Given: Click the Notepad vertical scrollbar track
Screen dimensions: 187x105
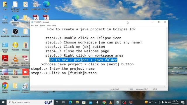Looking at the screenshot, I should [x=167, y=56].
